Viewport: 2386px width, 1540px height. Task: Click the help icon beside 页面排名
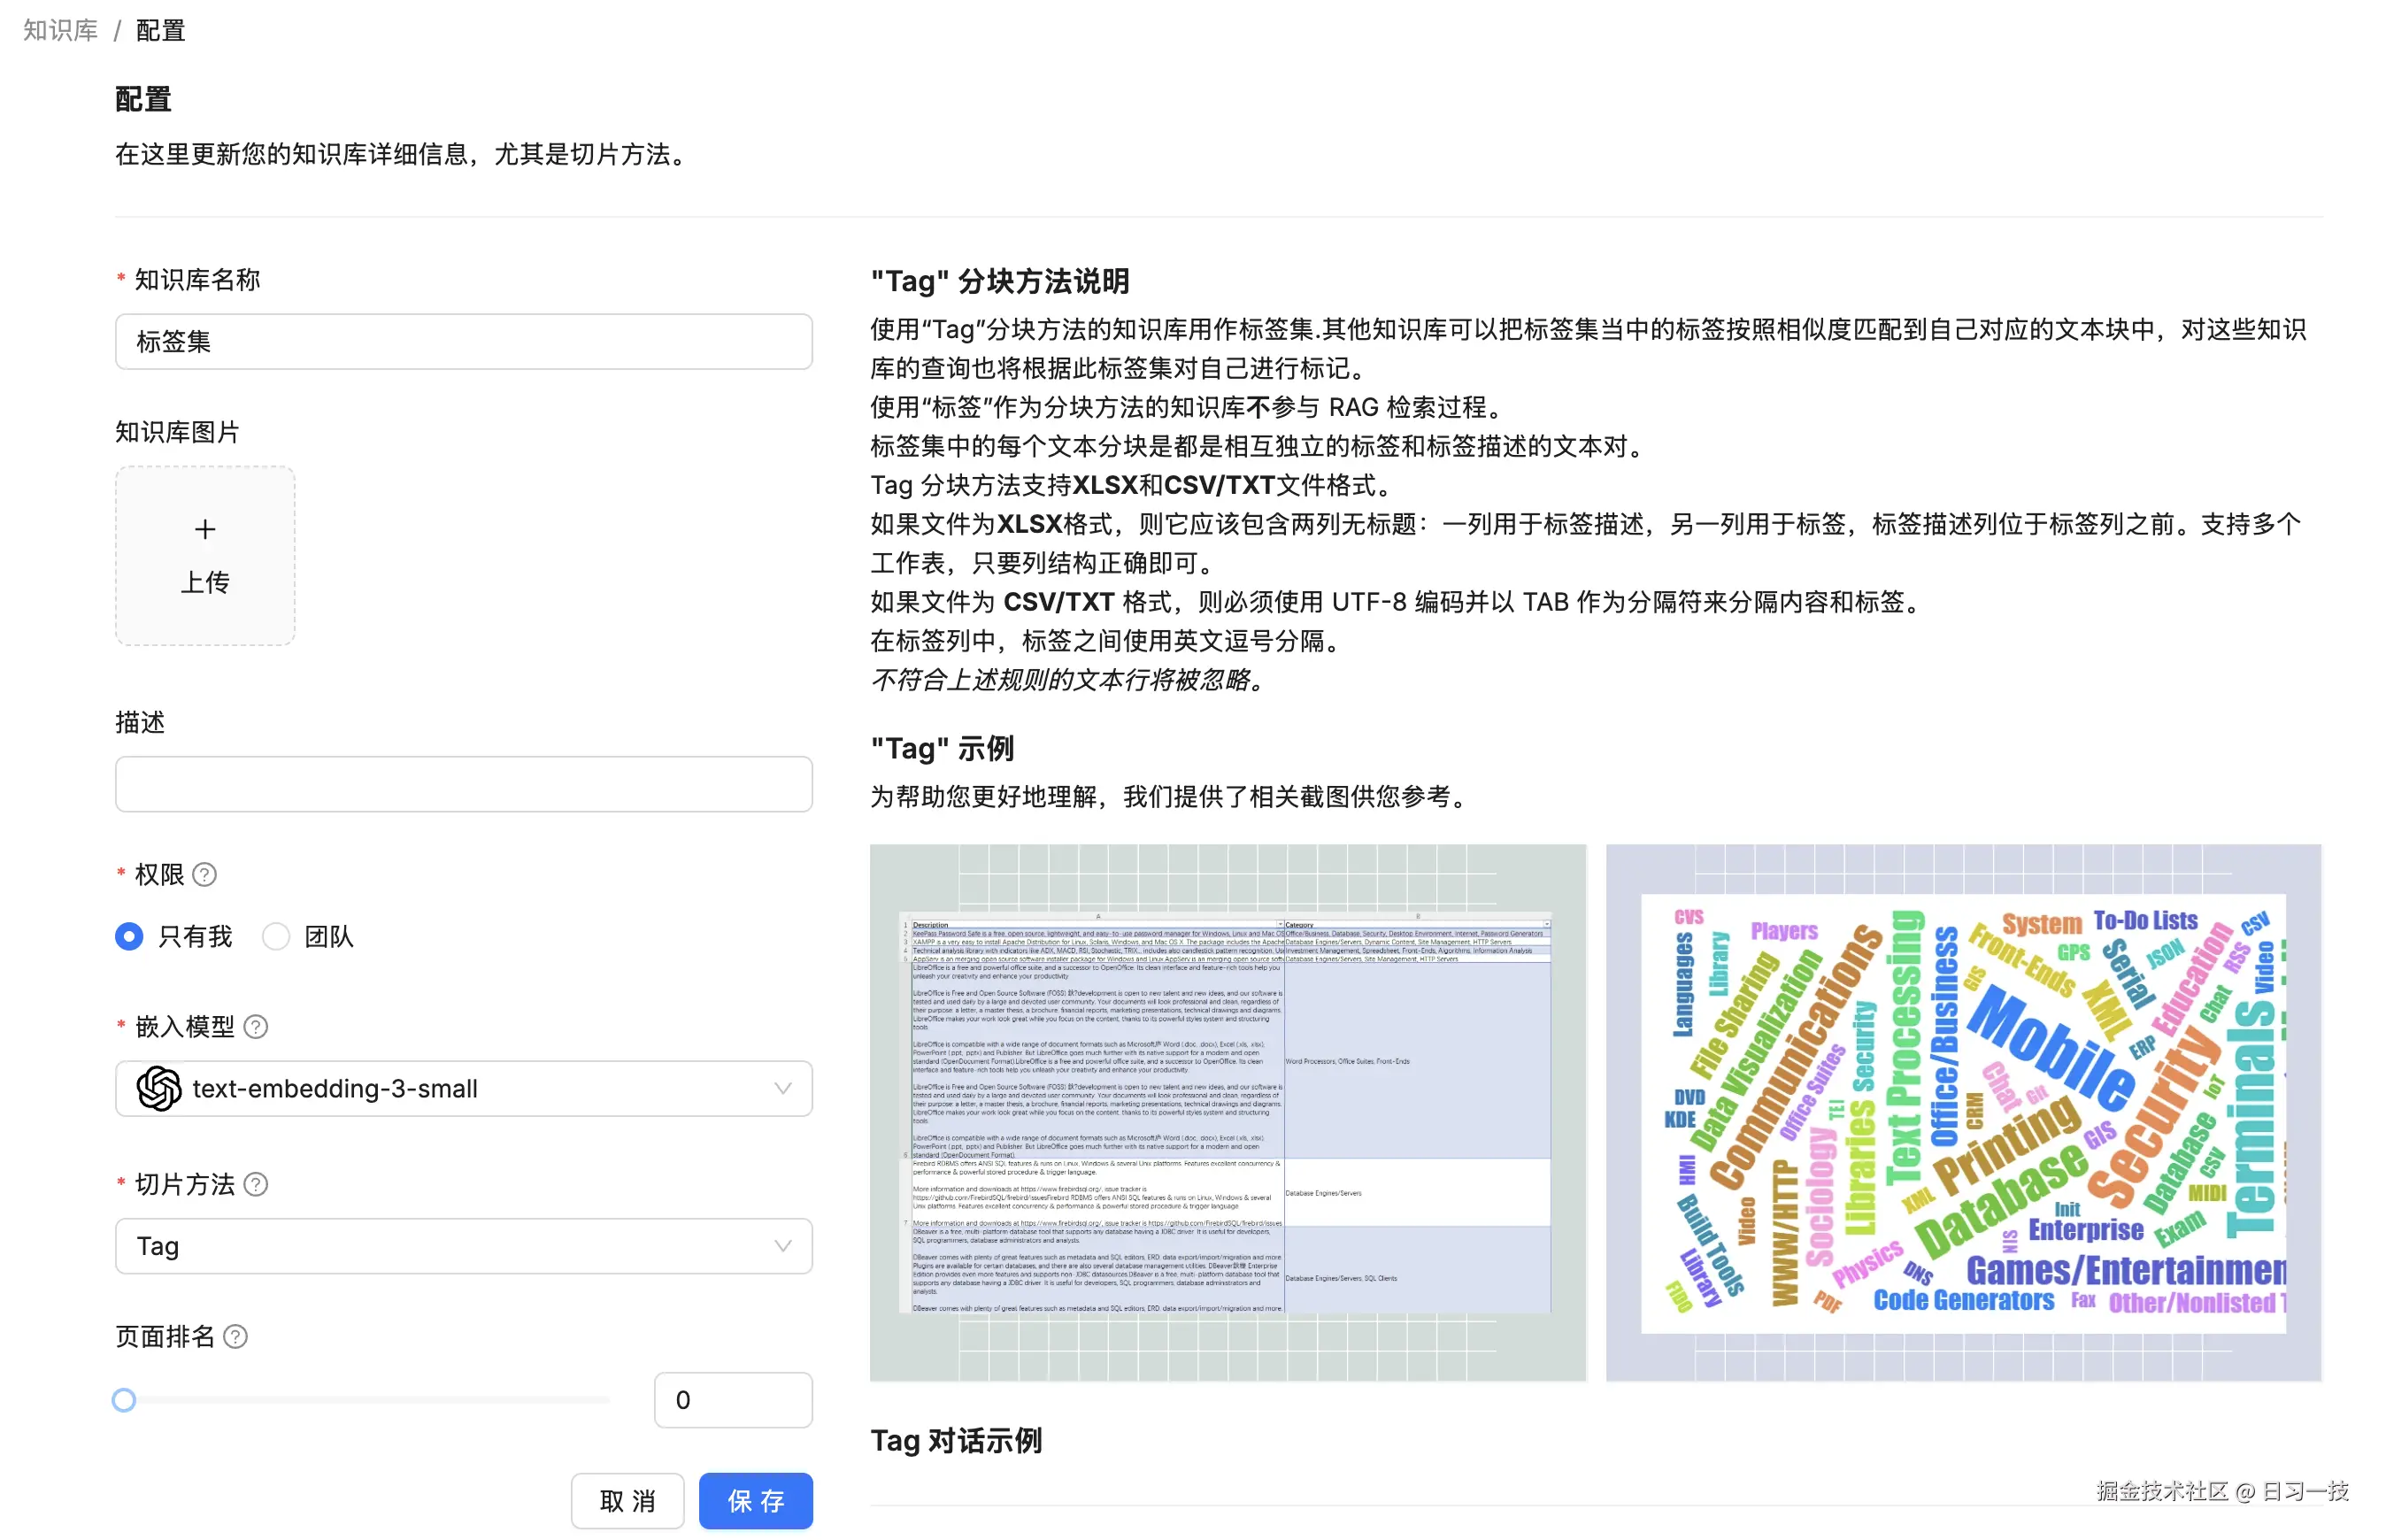pos(236,1337)
